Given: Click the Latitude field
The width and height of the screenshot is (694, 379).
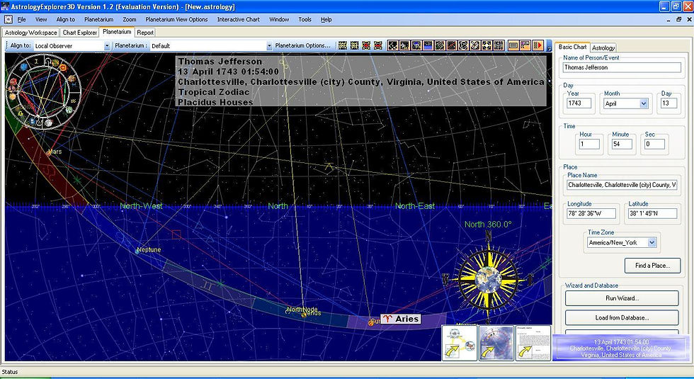Looking at the screenshot, I should pyautogui.click(x=652, y=213).
